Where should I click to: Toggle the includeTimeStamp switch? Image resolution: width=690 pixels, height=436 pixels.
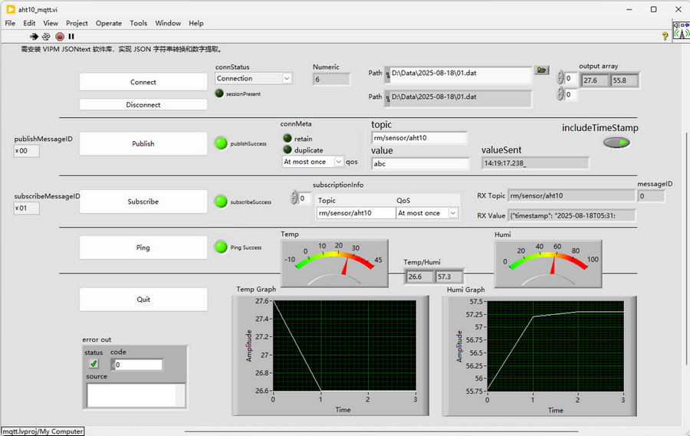tap(616, 143)
